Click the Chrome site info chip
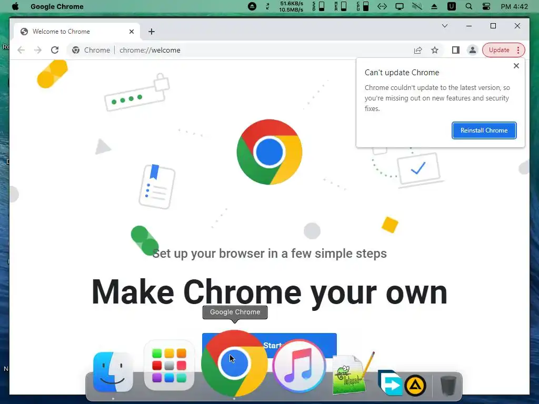 (91, 50)
